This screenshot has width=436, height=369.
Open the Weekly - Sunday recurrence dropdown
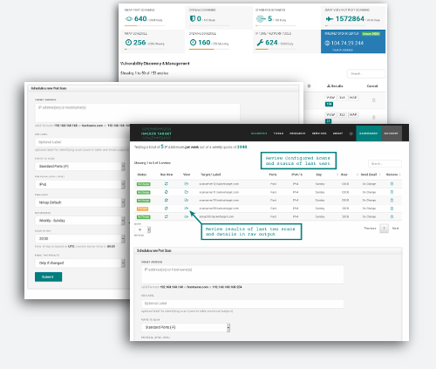(80, 221)
